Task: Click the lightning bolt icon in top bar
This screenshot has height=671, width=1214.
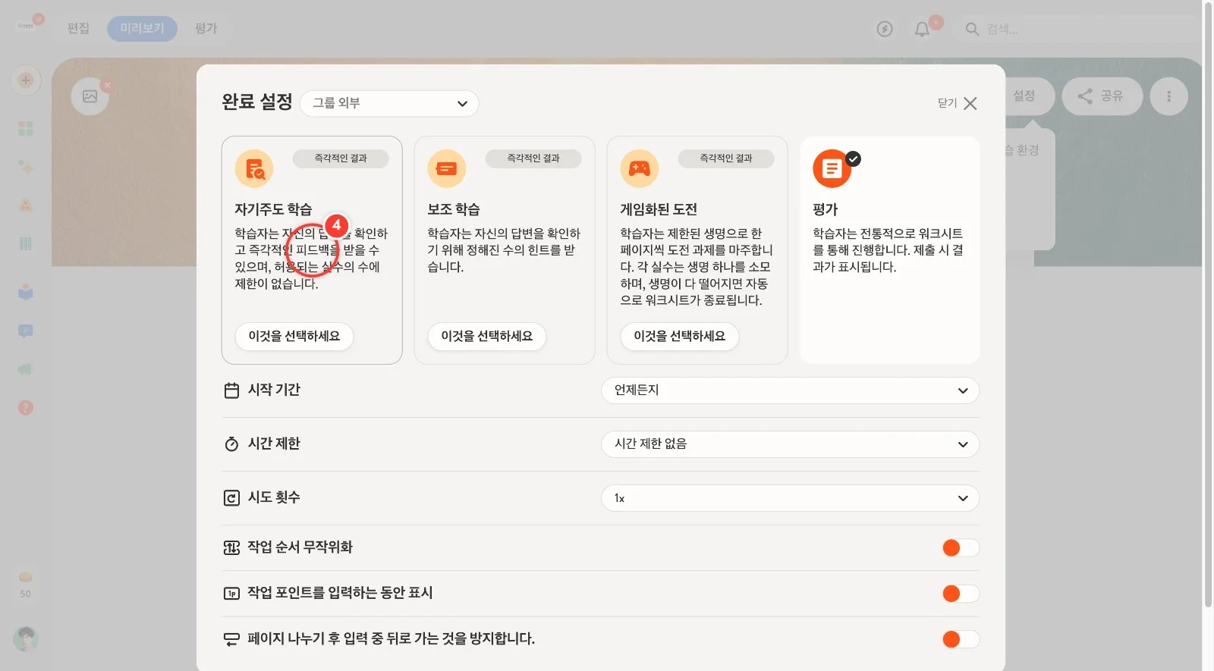Action: coord(885,30)
